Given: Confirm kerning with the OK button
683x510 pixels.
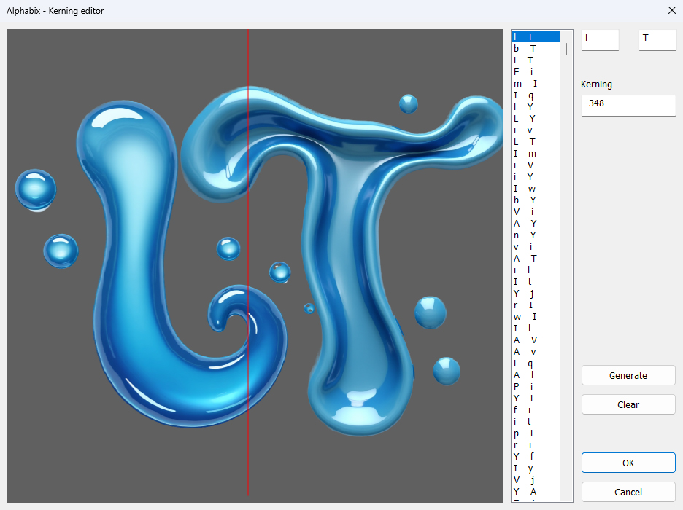Looking at the screenshot, I should pyautogui.click(x=628, y=463).
